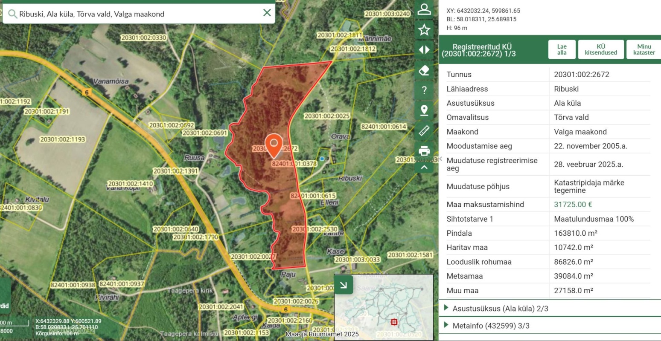Clear search text with the X icon
This screenshot has width=661, height=341.
point(267,13)
